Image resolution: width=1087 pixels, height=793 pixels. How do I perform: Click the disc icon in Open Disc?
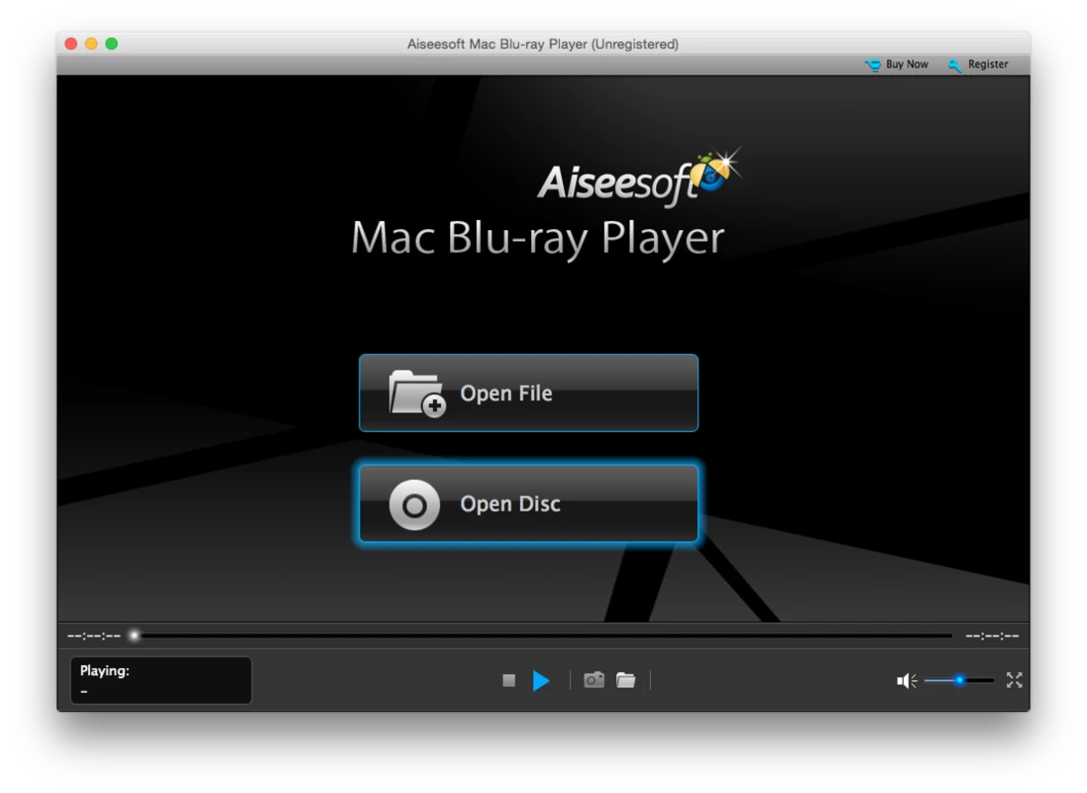pos(414,506)
